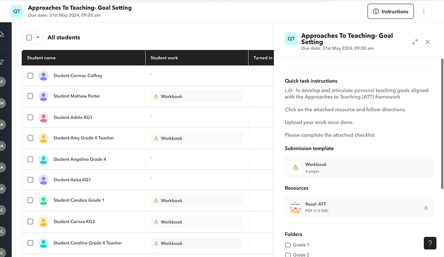
Task: Click the download icon for Read- ATT PDF
Action: [425, 207]
